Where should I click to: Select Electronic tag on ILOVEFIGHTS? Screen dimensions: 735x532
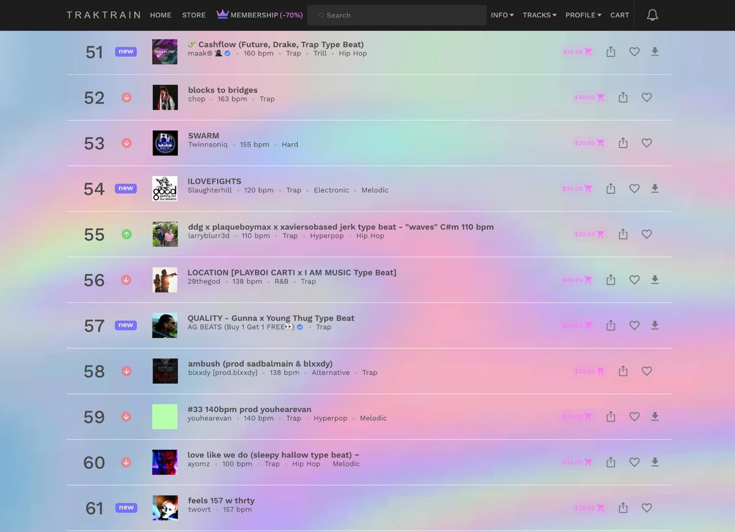[x=331, y=190]
